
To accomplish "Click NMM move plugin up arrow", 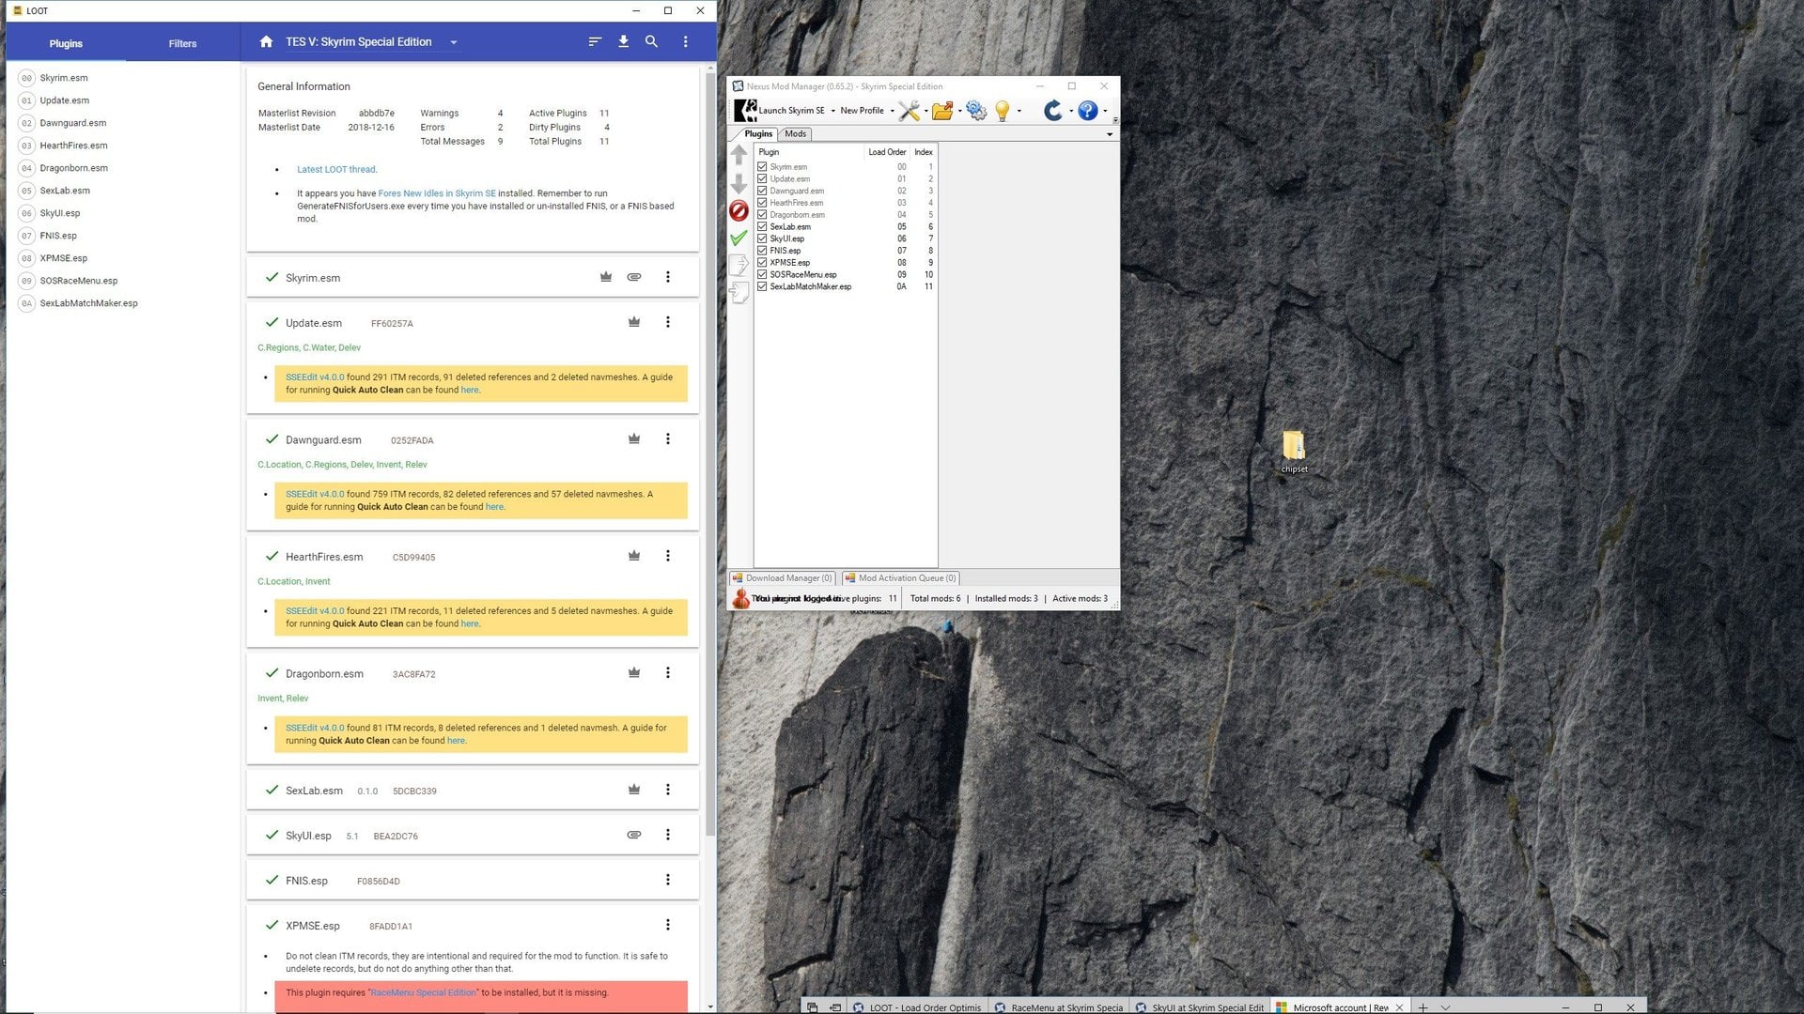I will [x=739, y=155].
